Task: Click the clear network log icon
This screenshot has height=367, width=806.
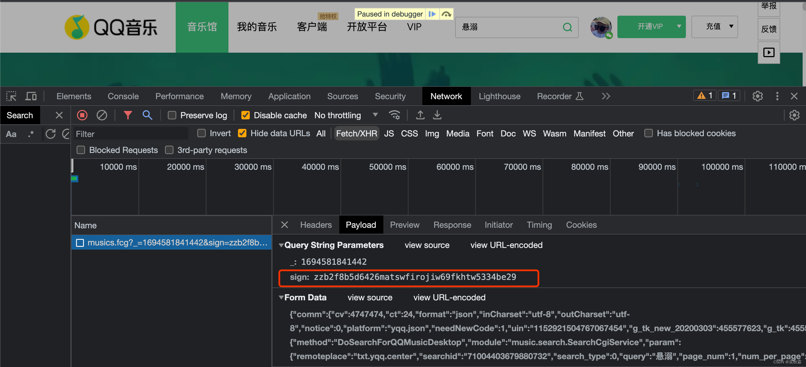Action: click(x=101, y=115)
